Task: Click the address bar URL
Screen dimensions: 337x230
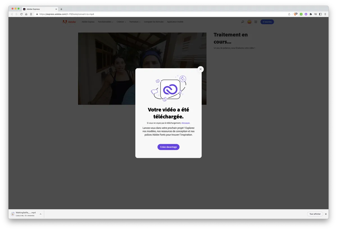Action: [x=67, y=14]
